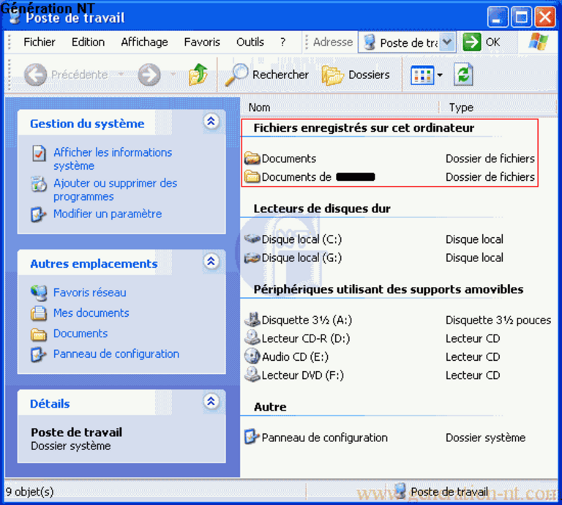Go to Favoris réseau link

(x=89, y=293)
